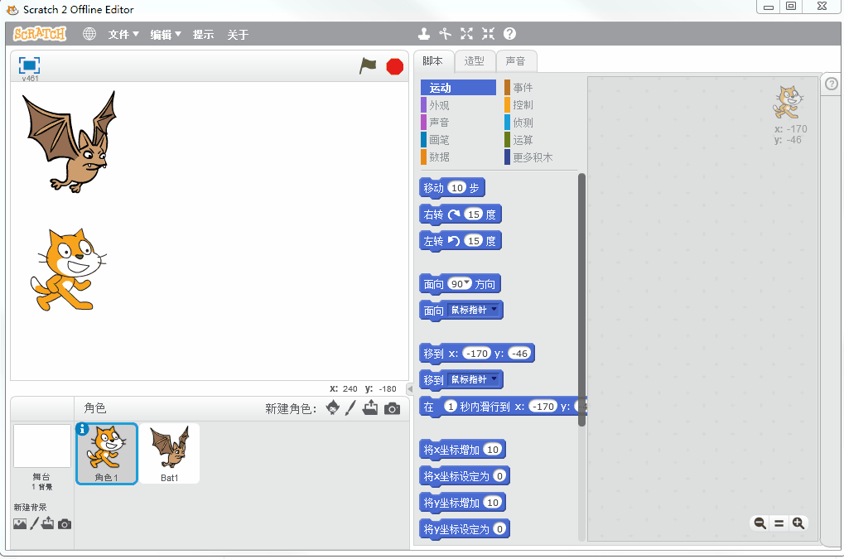Choose new sprite from library icon
Screen dimensions: 844x559
click(x=333, y=407)
